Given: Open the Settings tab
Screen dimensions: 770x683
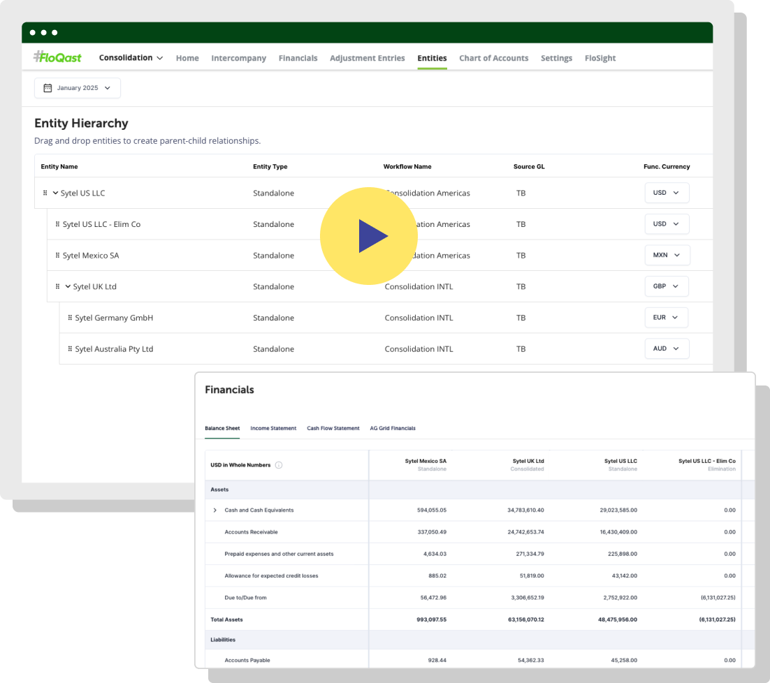Looking at the screenshot, I should (x=556, y=58).
